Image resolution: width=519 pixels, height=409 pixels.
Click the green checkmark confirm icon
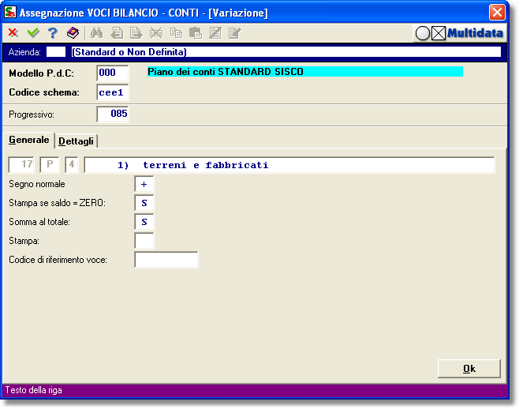[32, 33]
